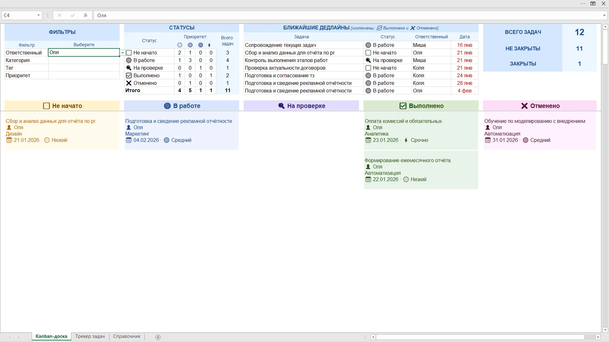
Task: Click the calendar icon next to 21.01.2026
Action: 9,140
